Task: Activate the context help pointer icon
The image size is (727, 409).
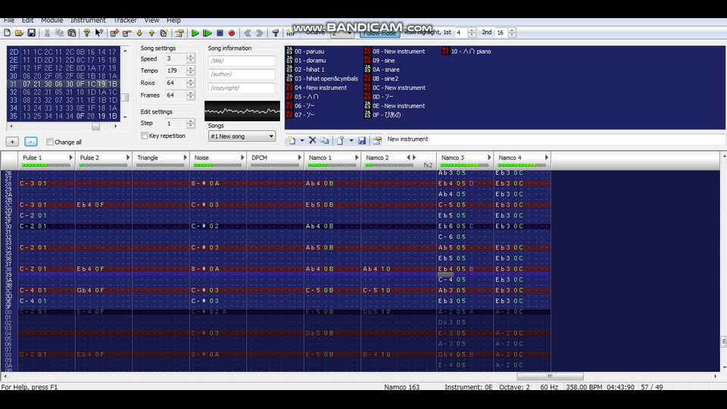Action: (x=98, y=33)
